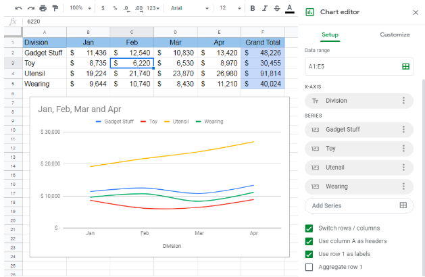Select the cell containing 23,870
Screen dimensions: 425x277
[x=176, y=74]
